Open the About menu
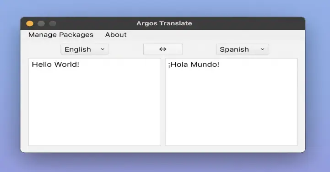 coord(116,35)
